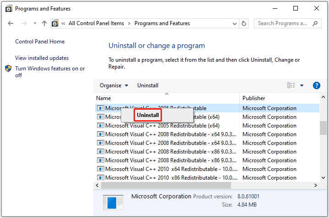Click the Control Panel icon in the address bar

pyautogui.click(x=55, y=23)
